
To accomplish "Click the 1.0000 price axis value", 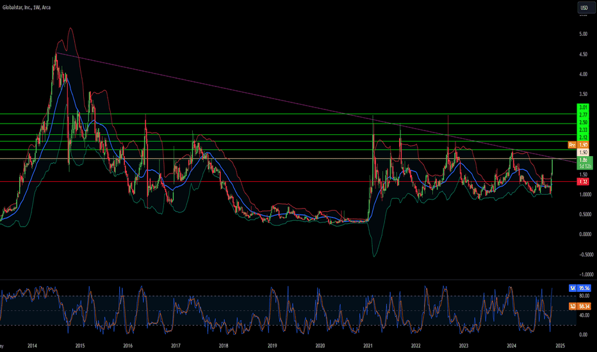I will pos(585,195).
